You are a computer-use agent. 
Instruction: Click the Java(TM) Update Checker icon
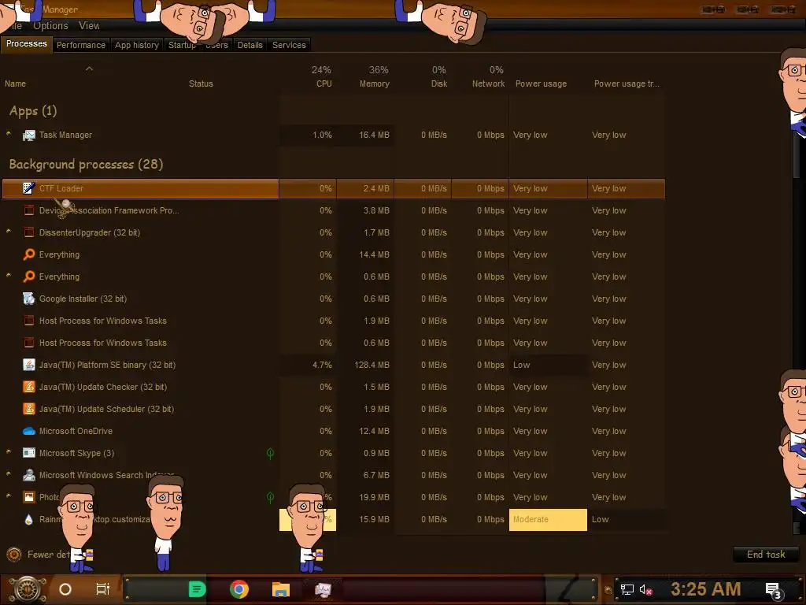point(29,387)
